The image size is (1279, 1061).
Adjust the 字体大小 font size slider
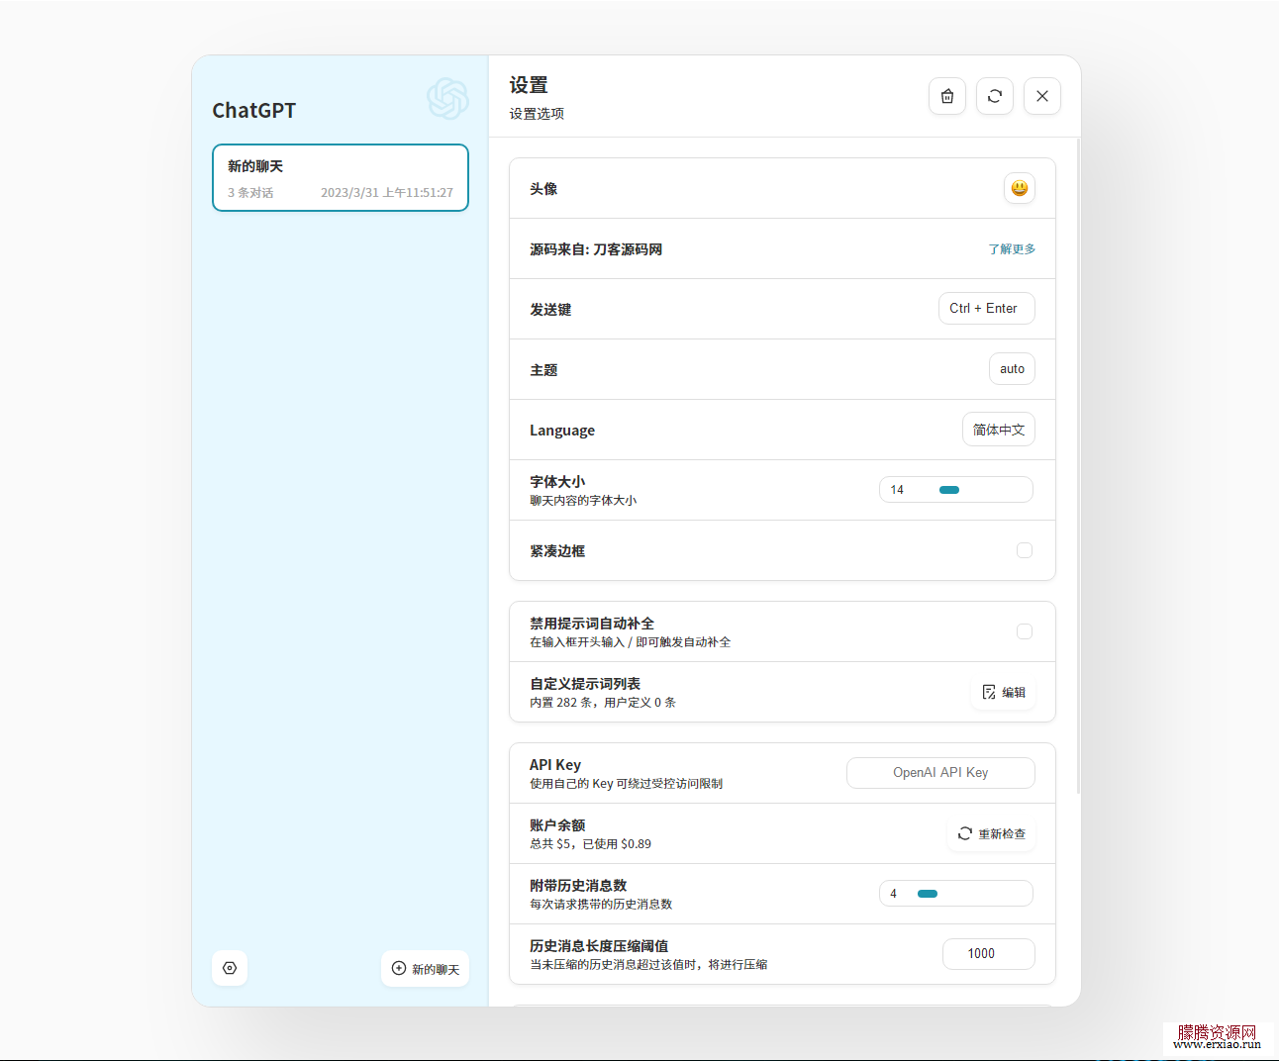point(956,490)
